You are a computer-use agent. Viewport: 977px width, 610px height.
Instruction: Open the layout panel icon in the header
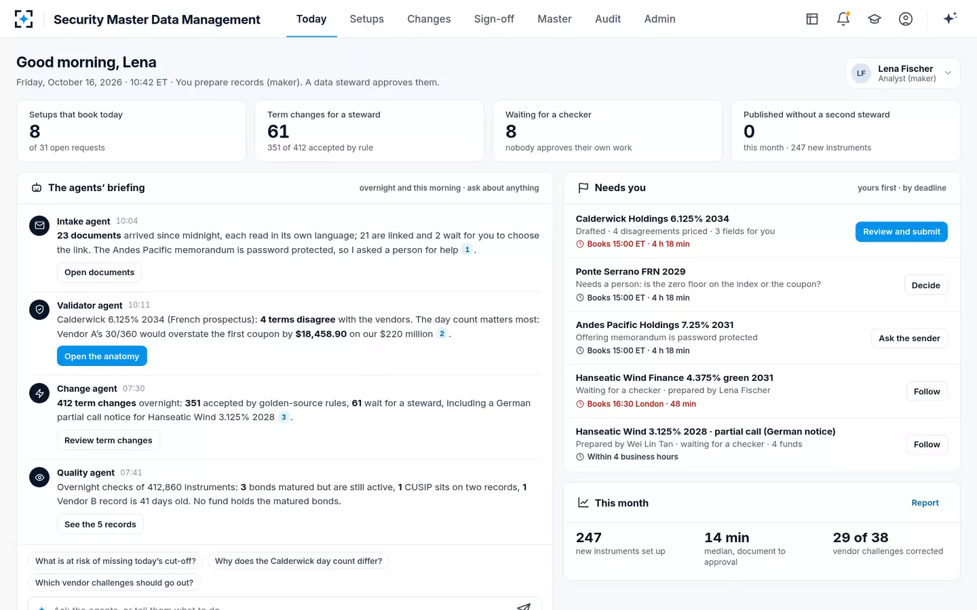812,19
